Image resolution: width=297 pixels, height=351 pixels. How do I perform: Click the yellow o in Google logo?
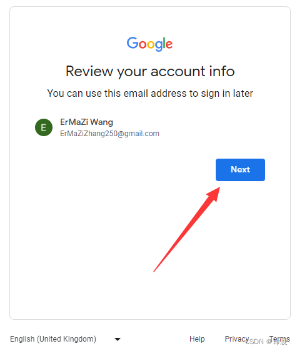pyautogui.click(x=151, y=44)
